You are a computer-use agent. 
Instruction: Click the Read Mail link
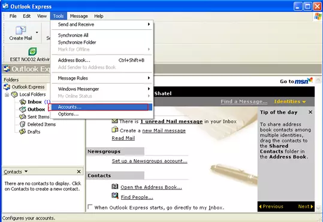coord(123,138)
